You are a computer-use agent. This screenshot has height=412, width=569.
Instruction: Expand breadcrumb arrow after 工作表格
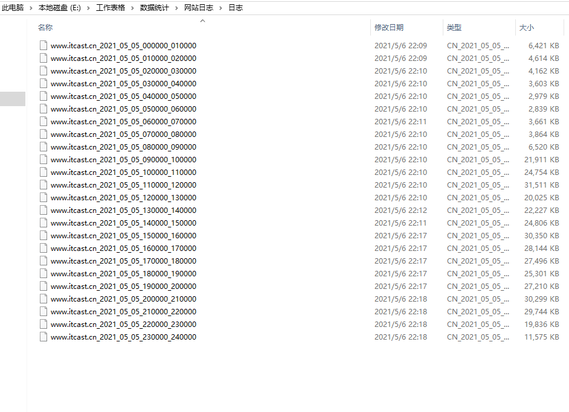(x=132, y=8)
